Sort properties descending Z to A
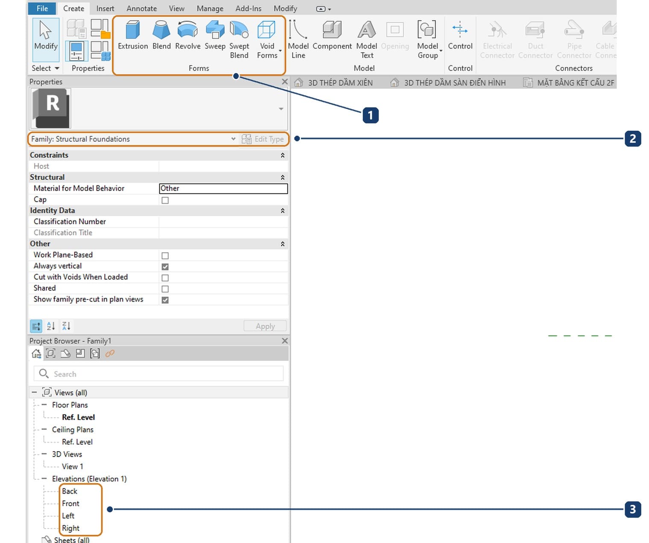649x543 pixels. click(66, 326)
